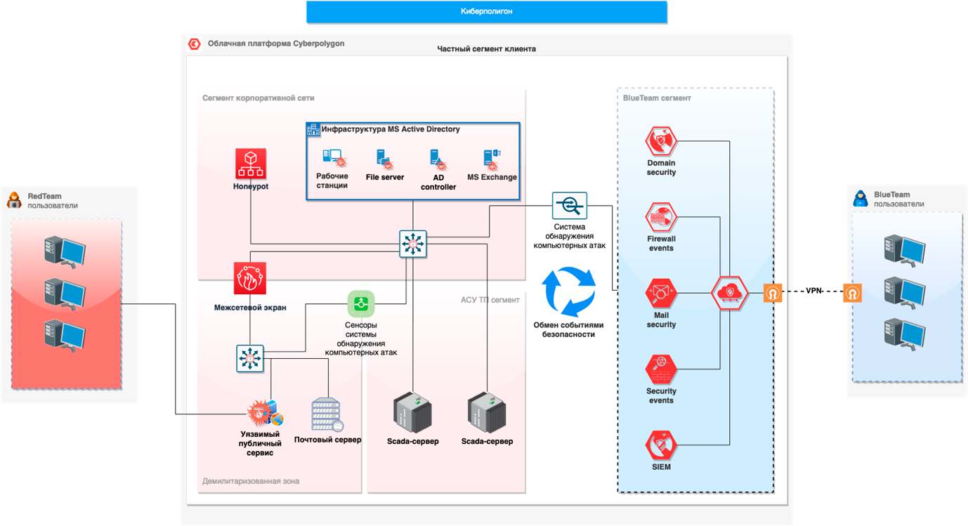Click the АСУ ТП сегмент label

(490, 300)
